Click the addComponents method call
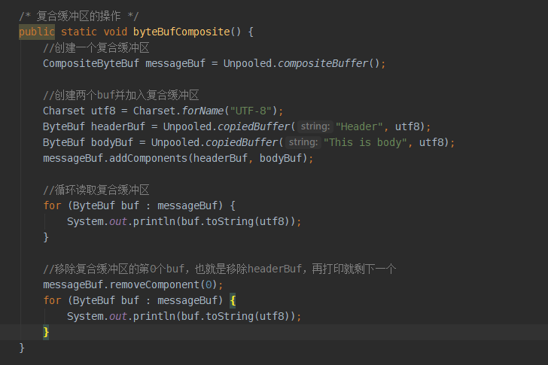 click(148, 158)
